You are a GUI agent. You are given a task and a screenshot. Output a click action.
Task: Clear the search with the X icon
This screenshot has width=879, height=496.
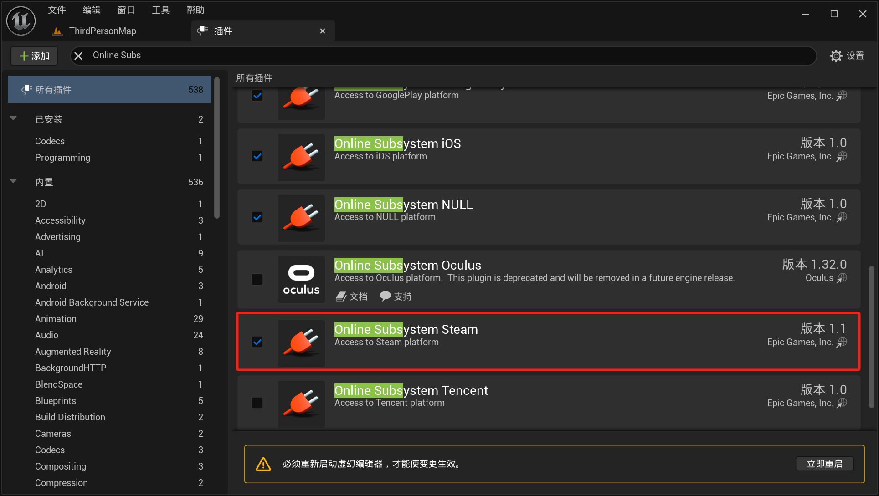click(78, 56)
